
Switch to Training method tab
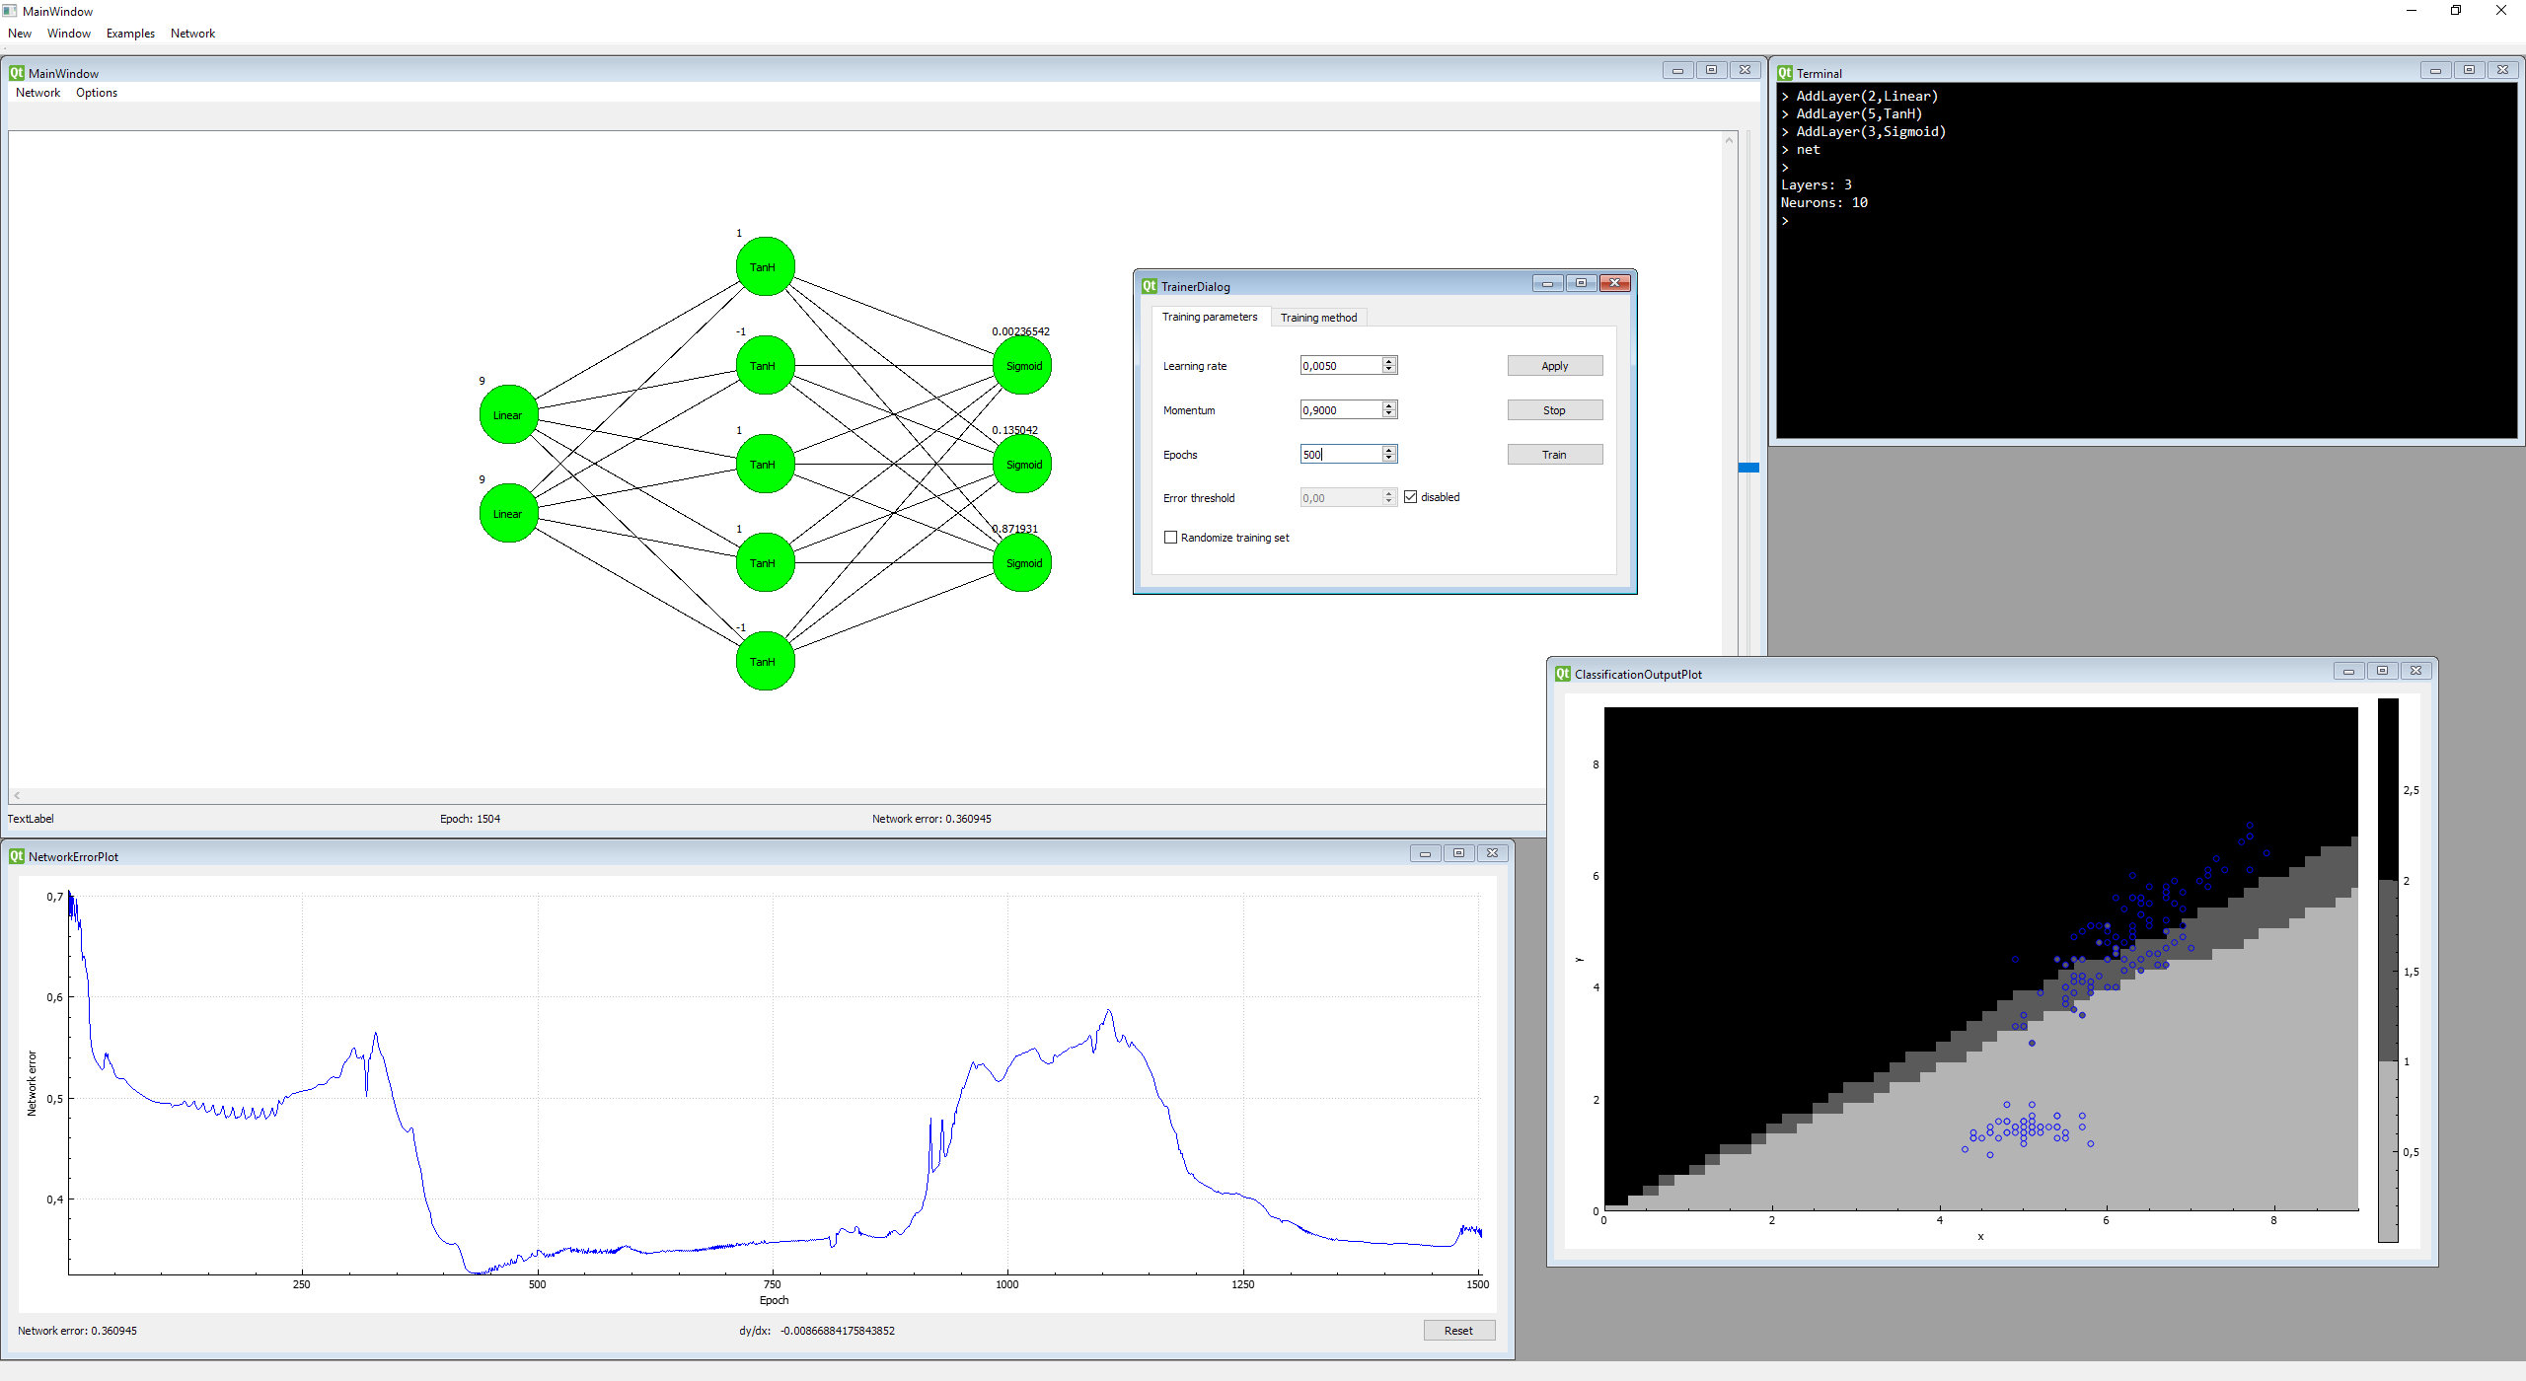(x=1318, y=318)
